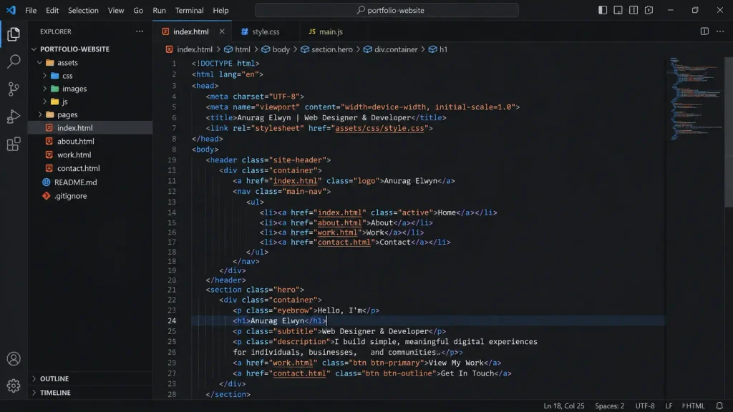This screenshot has height=412, width=733.
Task: Click body in the breadcrumb
Action: tap(281, 49)
